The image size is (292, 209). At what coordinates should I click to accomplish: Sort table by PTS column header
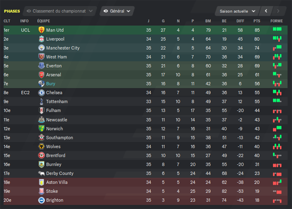pyautogui.click(x=257, y=21)
